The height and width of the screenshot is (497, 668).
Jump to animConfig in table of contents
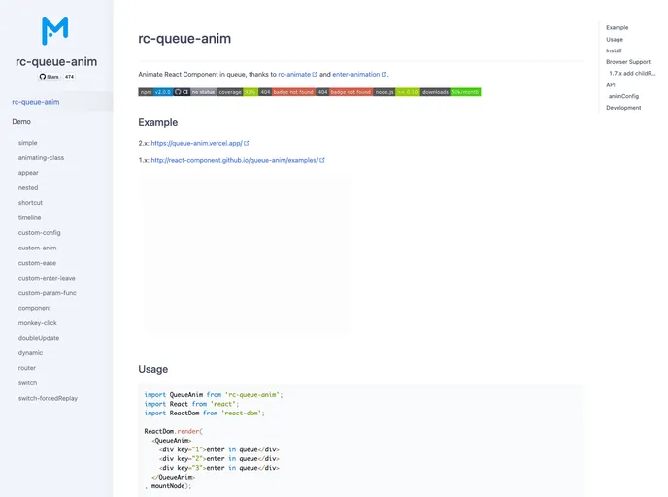pyautogui.click(x=623, y=96)
